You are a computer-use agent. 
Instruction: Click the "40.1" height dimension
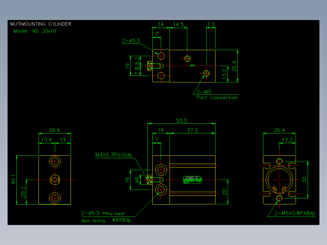(x=13, y=180)
